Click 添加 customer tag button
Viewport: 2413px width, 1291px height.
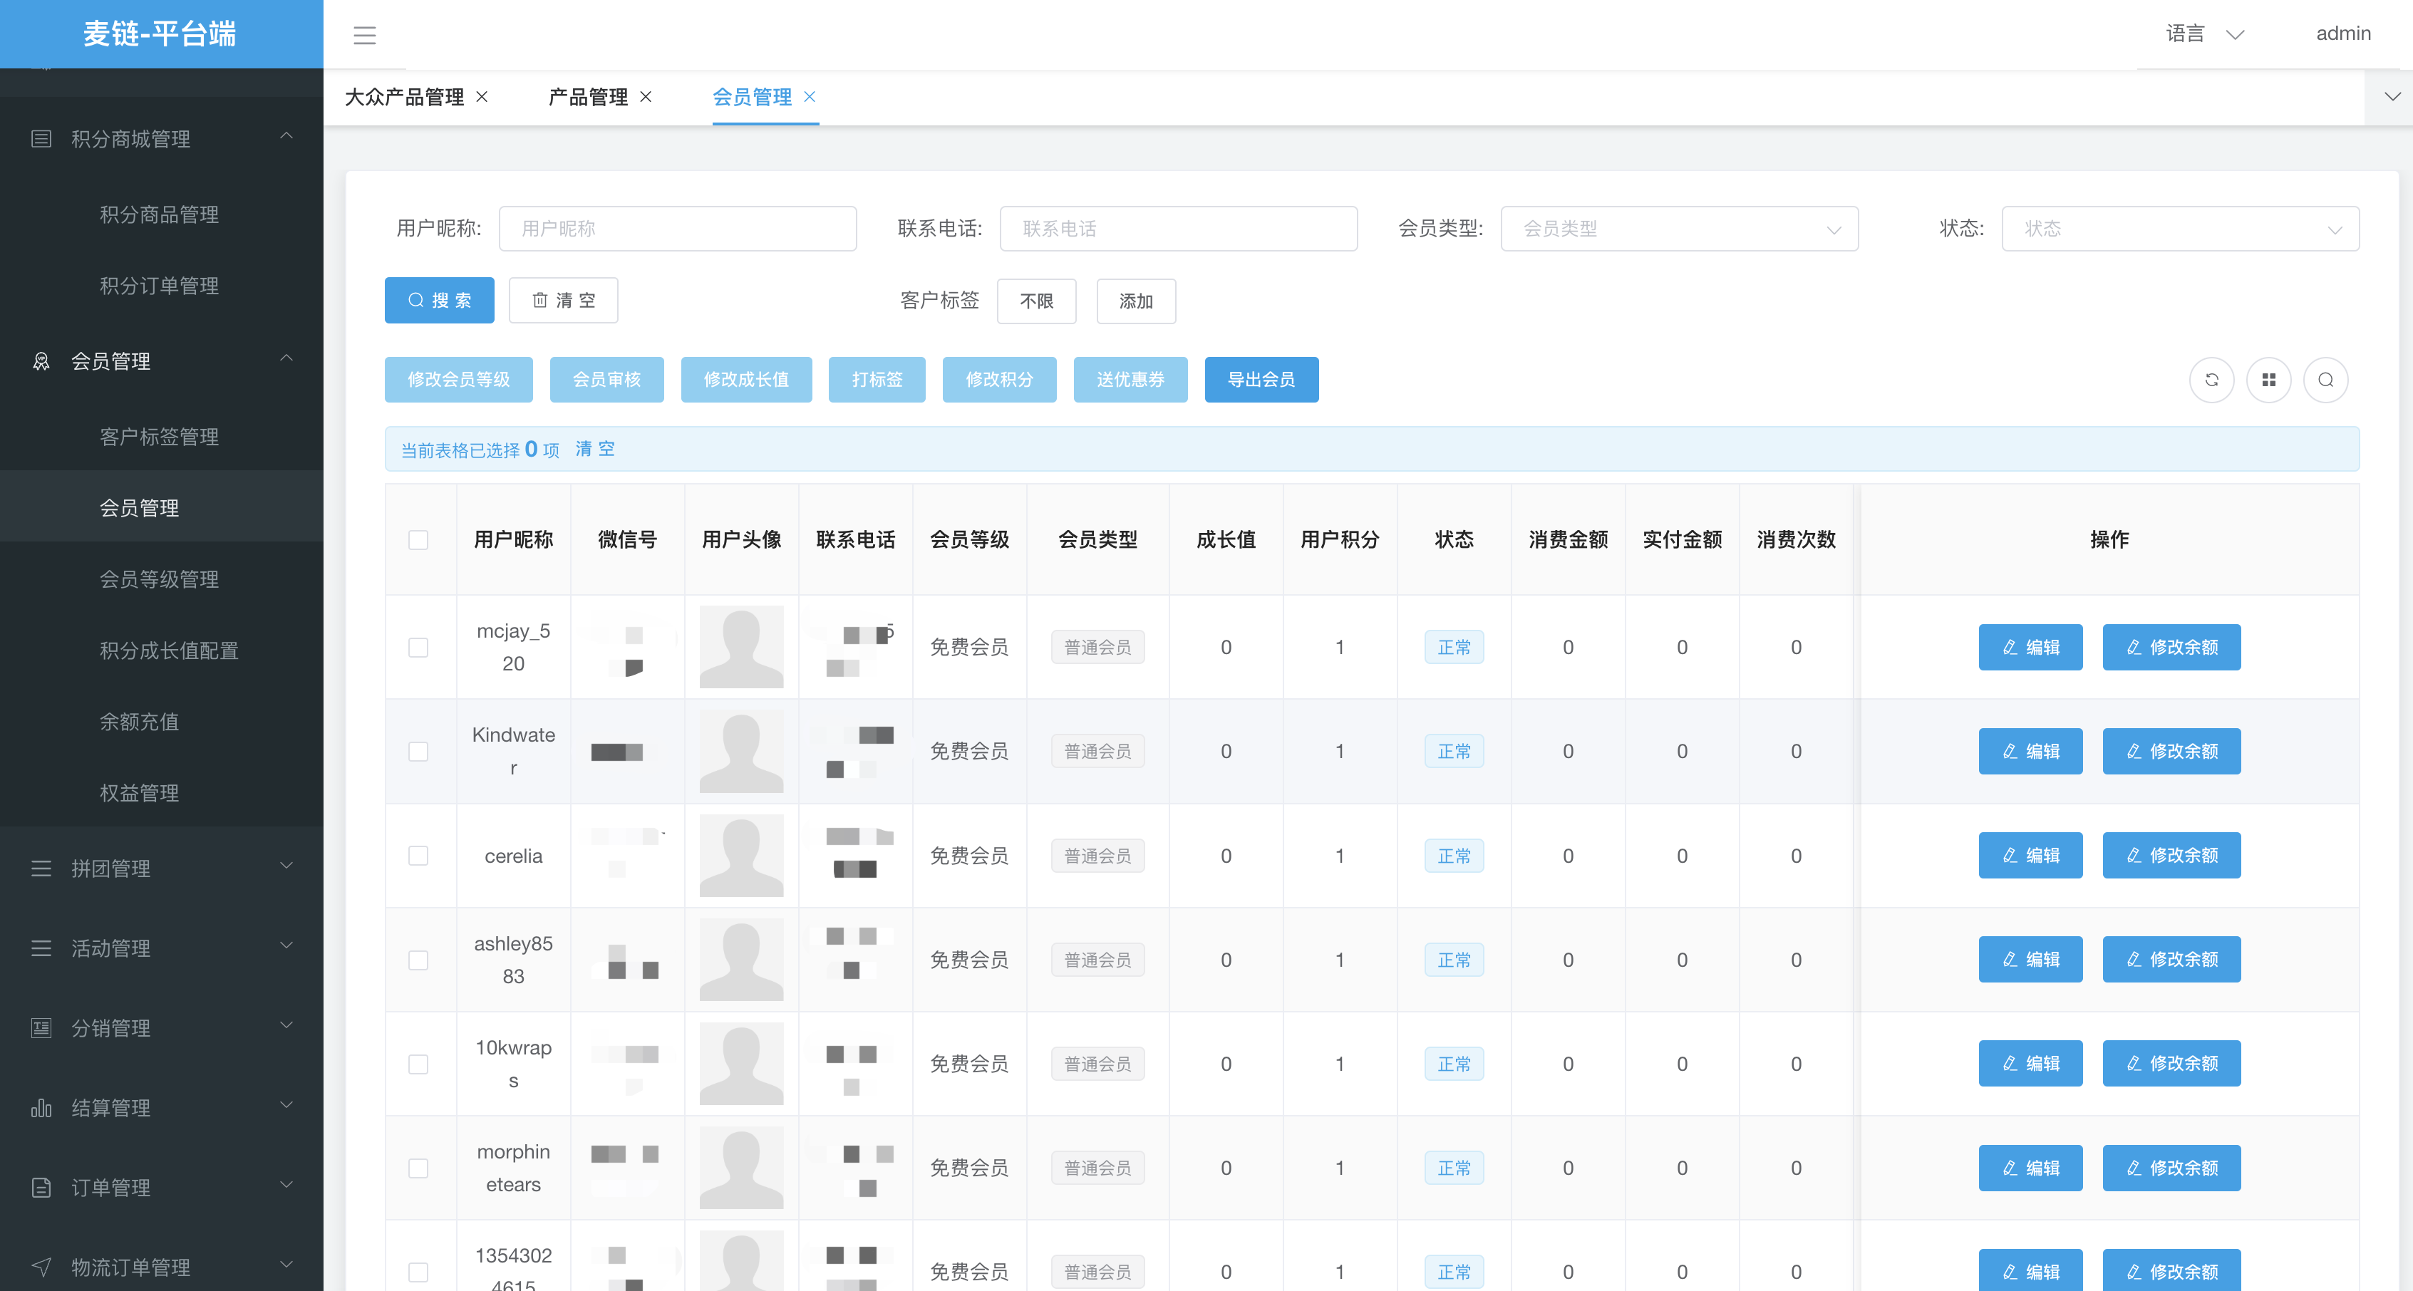[x=1135, y=301]
